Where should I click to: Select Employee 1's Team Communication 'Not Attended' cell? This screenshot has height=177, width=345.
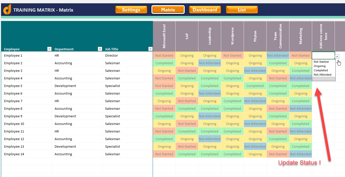[278, 55]
